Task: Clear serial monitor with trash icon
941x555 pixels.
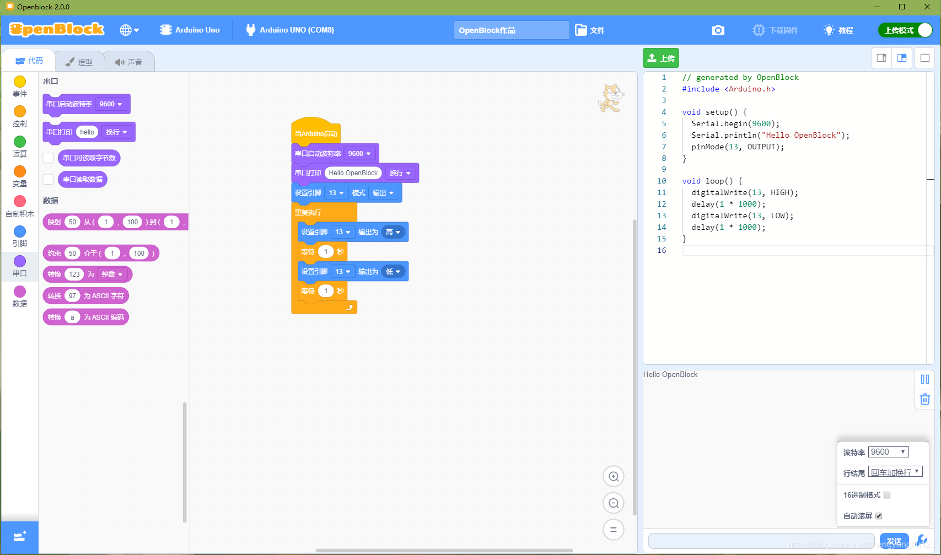Action: tap(925, 400)
